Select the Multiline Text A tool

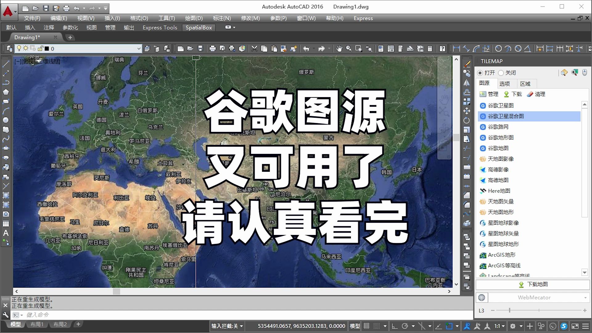6,233
